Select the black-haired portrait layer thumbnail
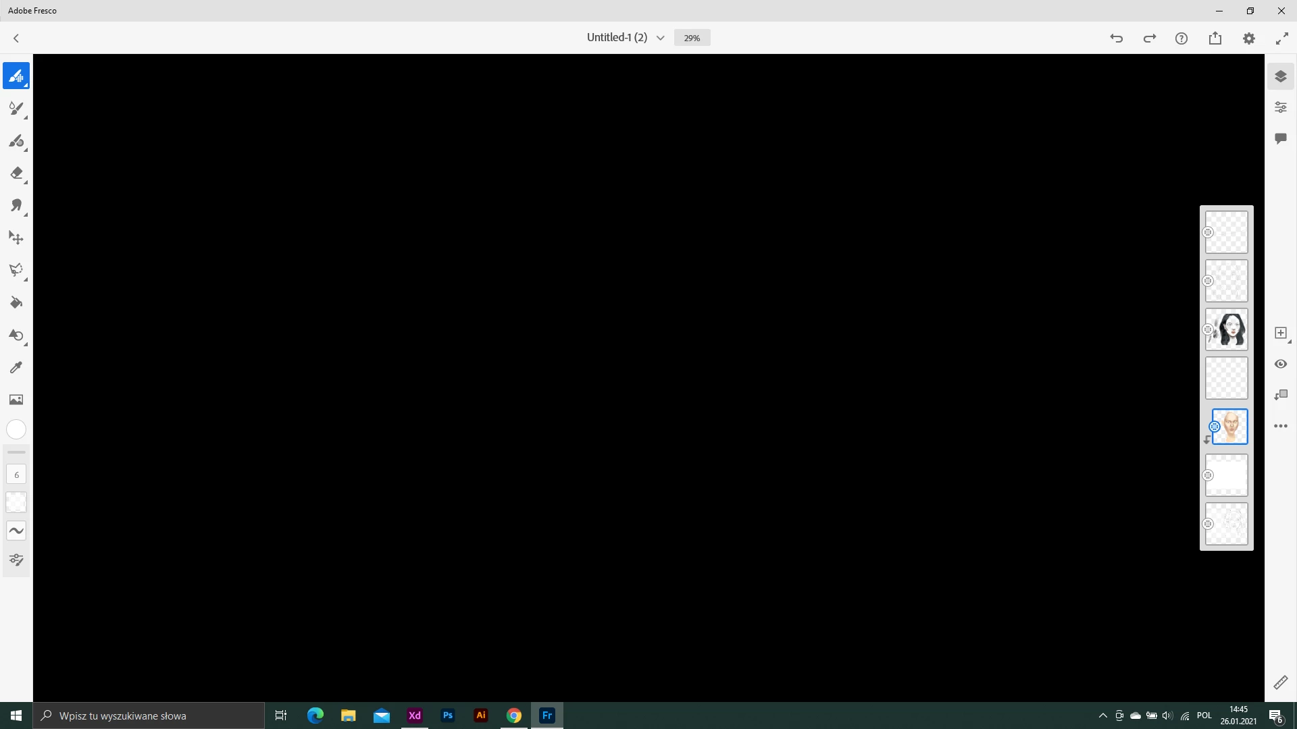 [1227, 329]
